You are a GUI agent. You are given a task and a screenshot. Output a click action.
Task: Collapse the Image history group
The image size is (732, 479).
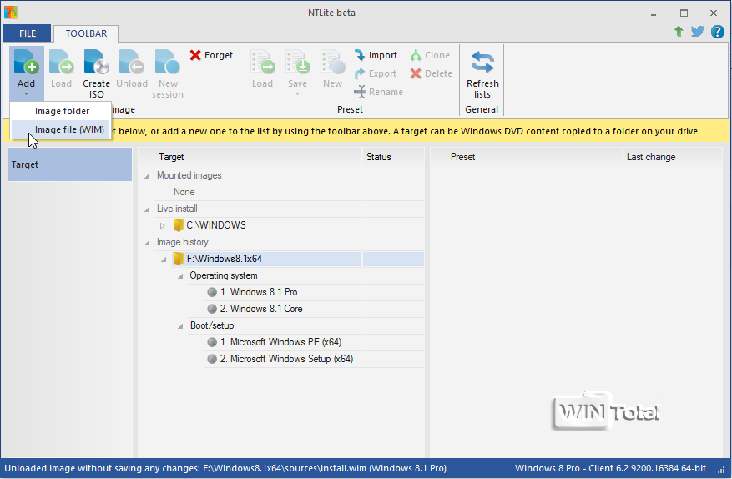pos(147,243)
